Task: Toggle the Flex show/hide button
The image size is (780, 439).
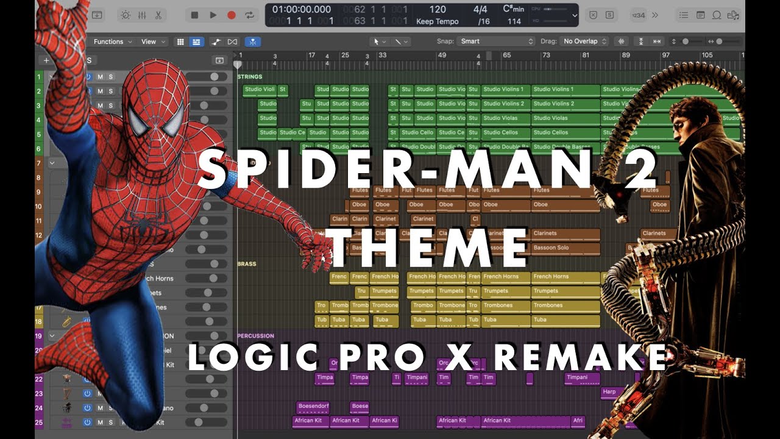Action: (232, 41)
